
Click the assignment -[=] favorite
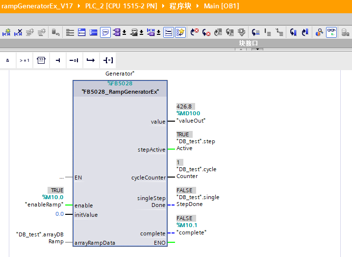pos(108,60)
